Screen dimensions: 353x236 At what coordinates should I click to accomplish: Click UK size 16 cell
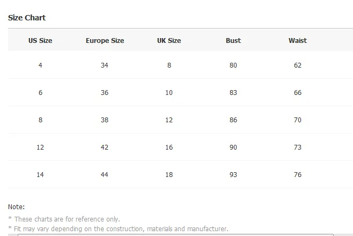tap(169, 147)
